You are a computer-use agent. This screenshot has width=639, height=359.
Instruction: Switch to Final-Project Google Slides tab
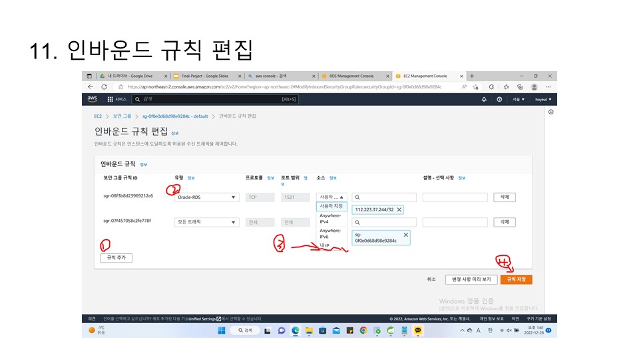[207, 76]
